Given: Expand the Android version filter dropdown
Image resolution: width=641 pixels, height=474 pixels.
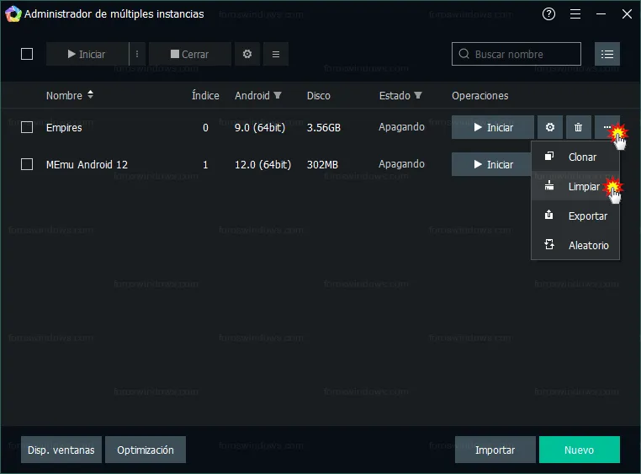Looking at the screenshot, I should [278, 96].
